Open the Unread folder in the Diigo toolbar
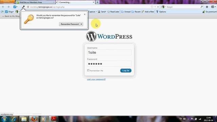Screen dimensions: 217x122 coord(126,12)
